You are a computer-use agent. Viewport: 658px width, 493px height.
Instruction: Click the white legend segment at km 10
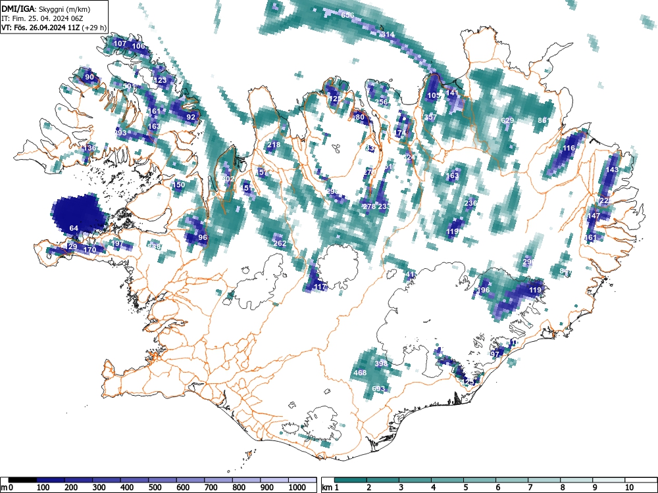pos(641,480)
